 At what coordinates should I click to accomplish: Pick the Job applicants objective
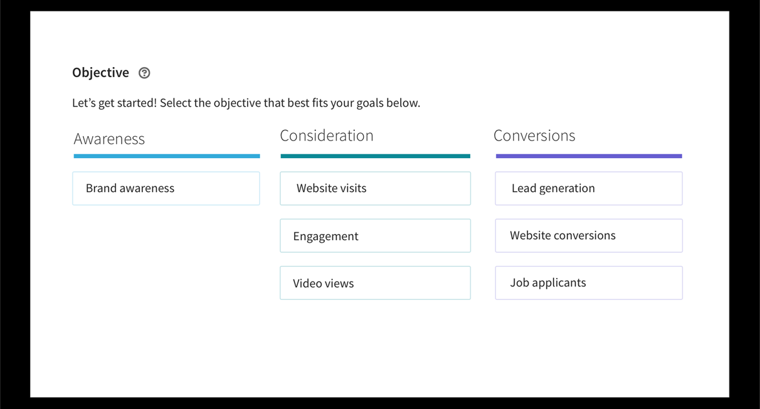click(588, 283)
